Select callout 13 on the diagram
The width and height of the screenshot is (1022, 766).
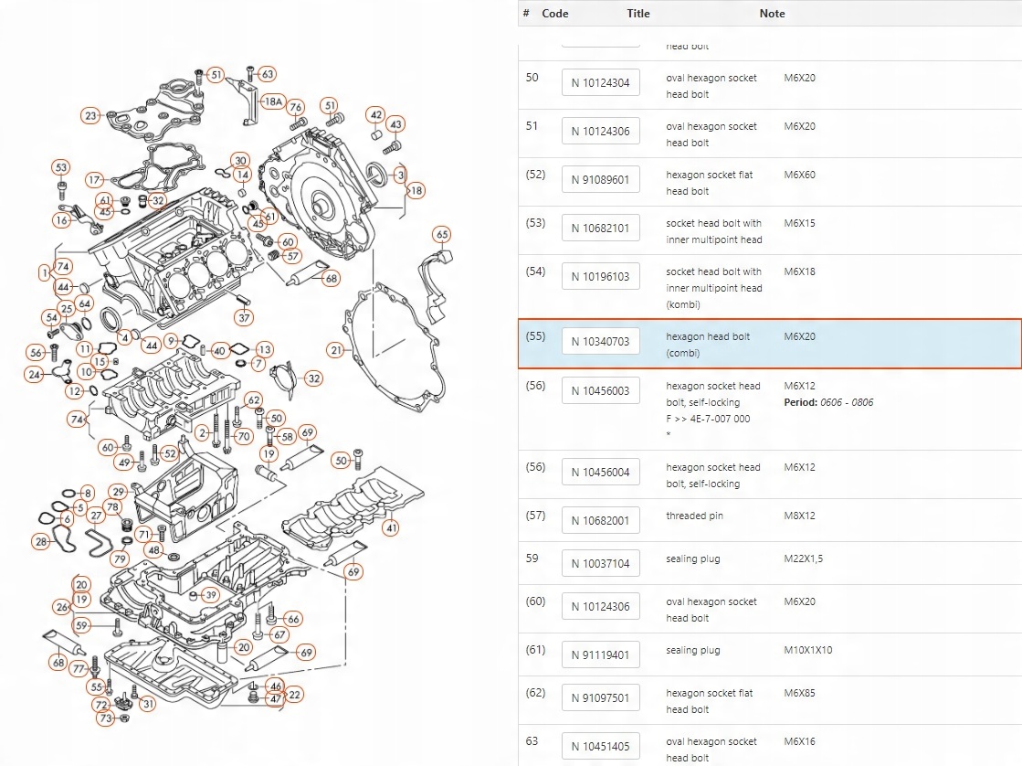pyautogui.click(x=264, y=349)
